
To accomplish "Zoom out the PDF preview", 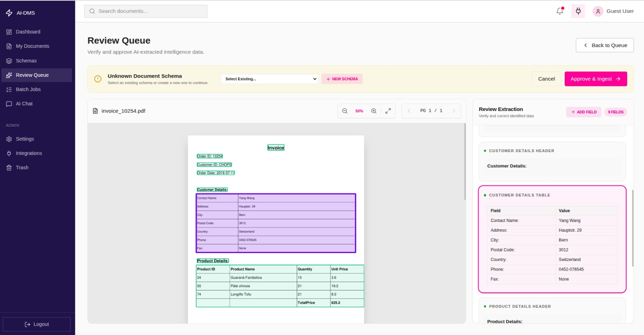I will tap(345, 111).
